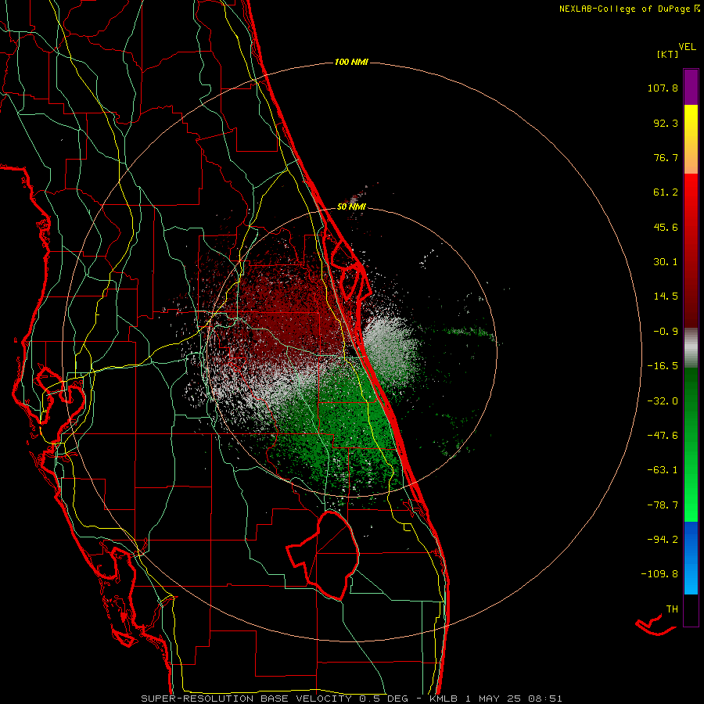Click the -78.7 legend value
The image size is (704, 704).
tap(663, 505)
